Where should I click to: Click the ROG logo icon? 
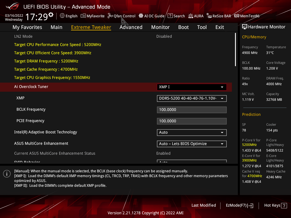tap(13, 6)
